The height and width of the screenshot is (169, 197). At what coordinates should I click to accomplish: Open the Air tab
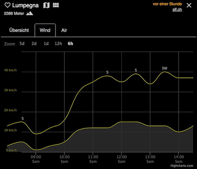point(64,30)
